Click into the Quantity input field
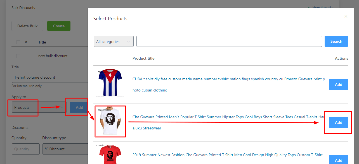Screen dimensions: 359x164 click(x=25, y=149)
